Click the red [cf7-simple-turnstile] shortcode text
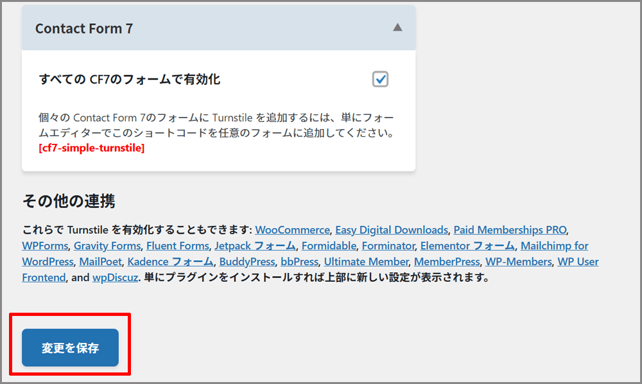Screen dimensions: 642x384 (91, 148)
